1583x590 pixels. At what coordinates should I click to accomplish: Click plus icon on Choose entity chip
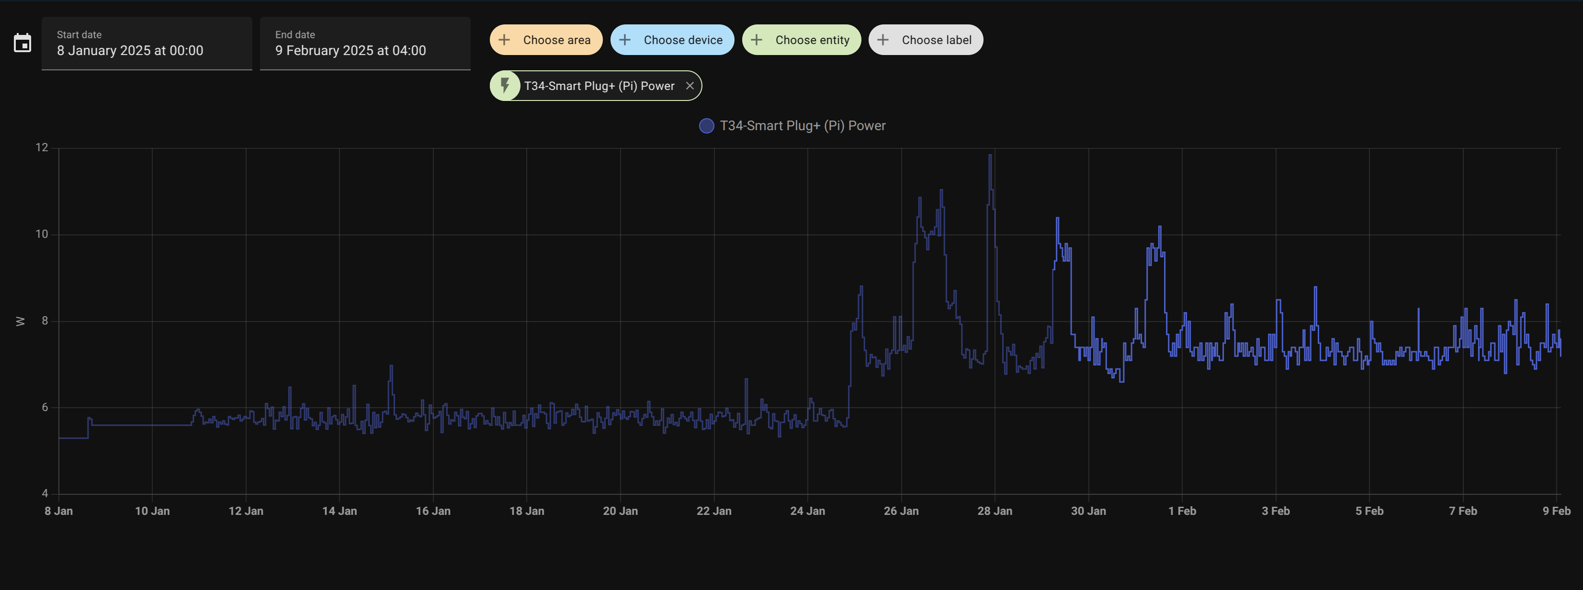[757, 40]
